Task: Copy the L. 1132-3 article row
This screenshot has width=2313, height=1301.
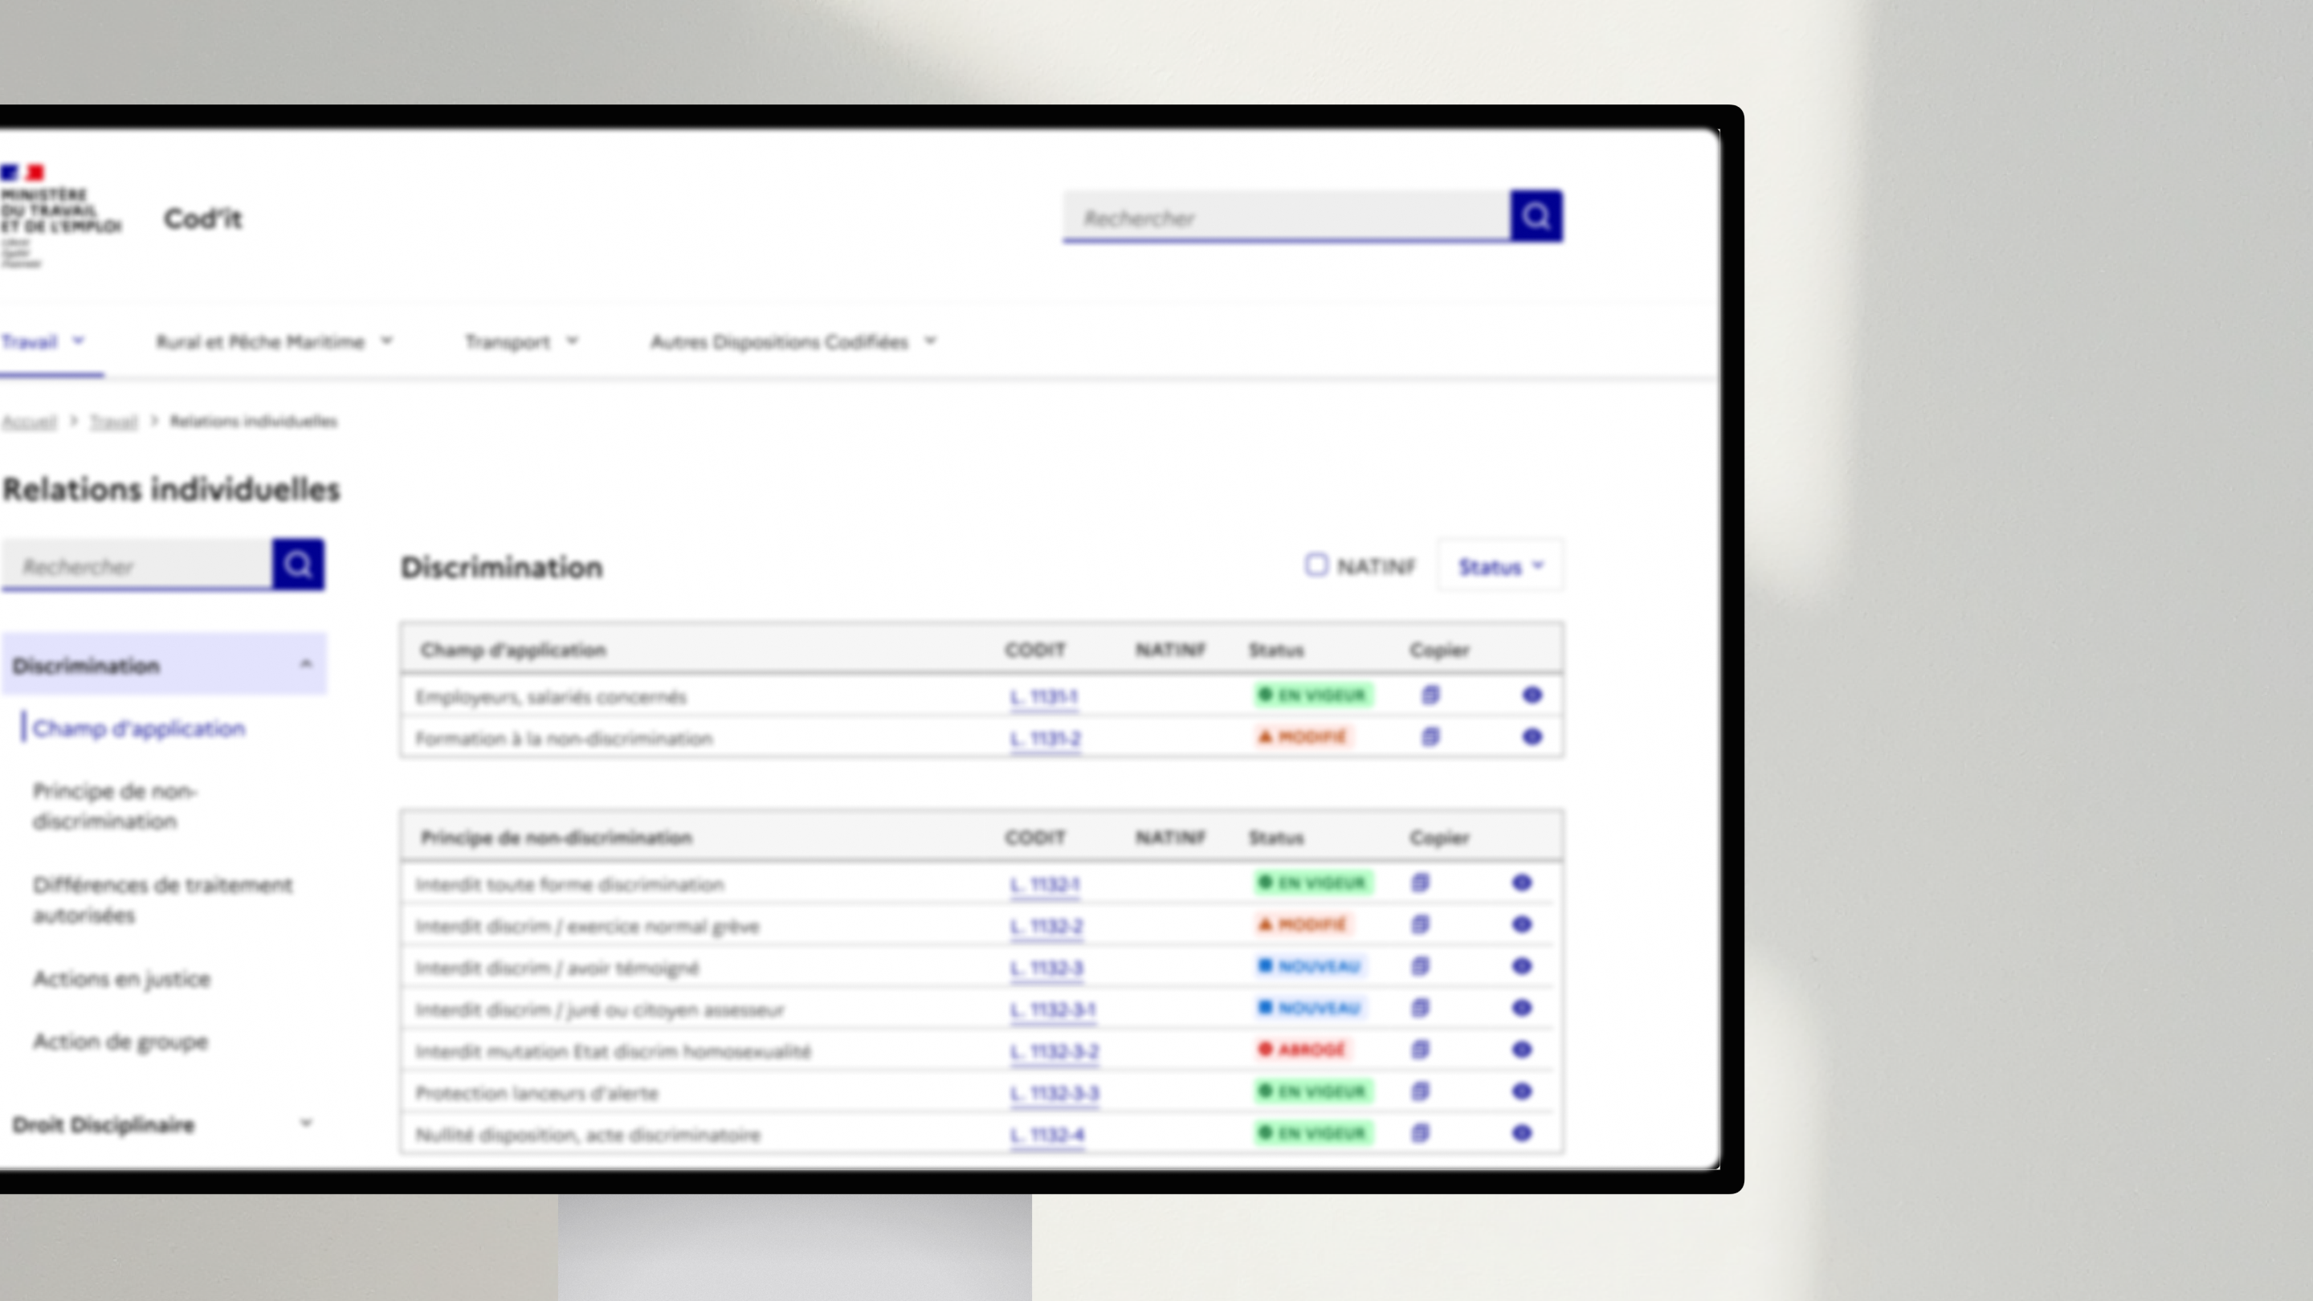Action: pos(1420,966)
